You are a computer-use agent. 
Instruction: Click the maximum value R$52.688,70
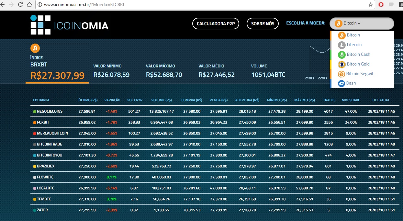(x=164, y=75)
